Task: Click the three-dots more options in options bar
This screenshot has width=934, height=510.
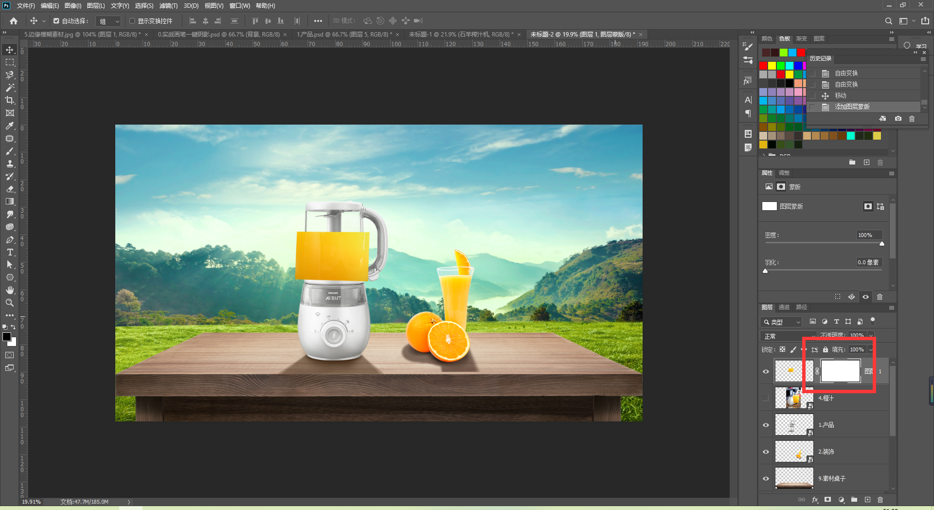Action: (x=318, y=21)
